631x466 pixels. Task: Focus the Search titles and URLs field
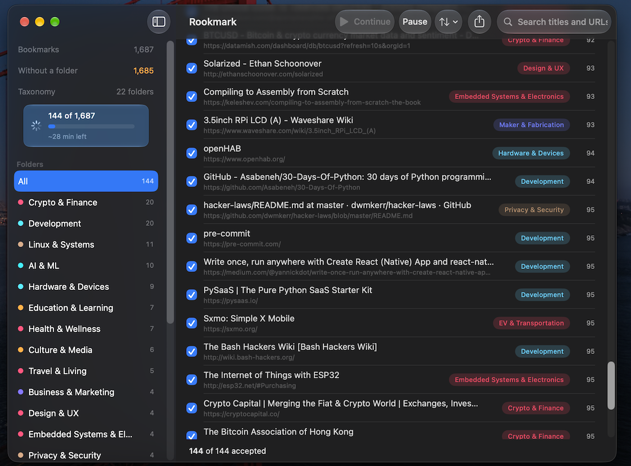[554, 22]
